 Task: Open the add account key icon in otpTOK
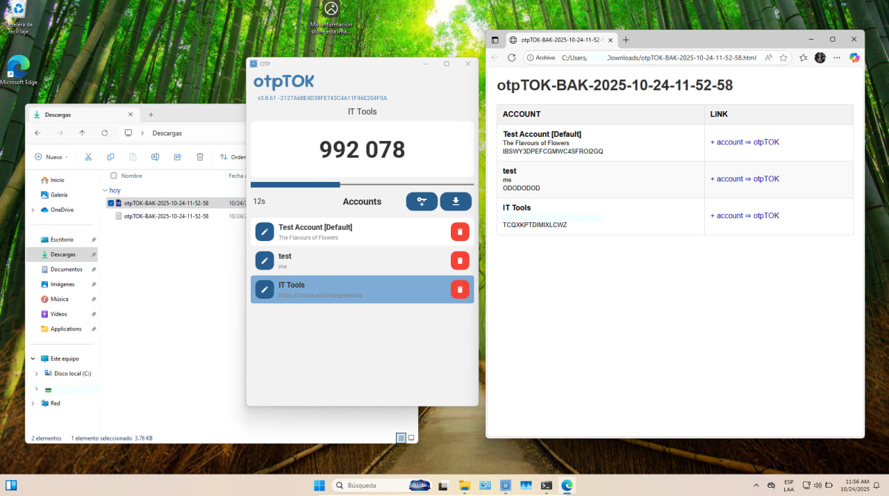(x=422, y=201)
